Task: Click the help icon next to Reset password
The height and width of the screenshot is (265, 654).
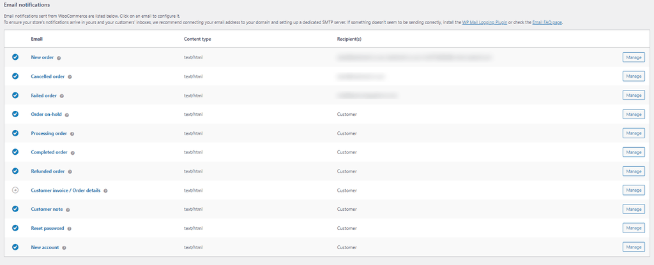Action: [69, 229]
